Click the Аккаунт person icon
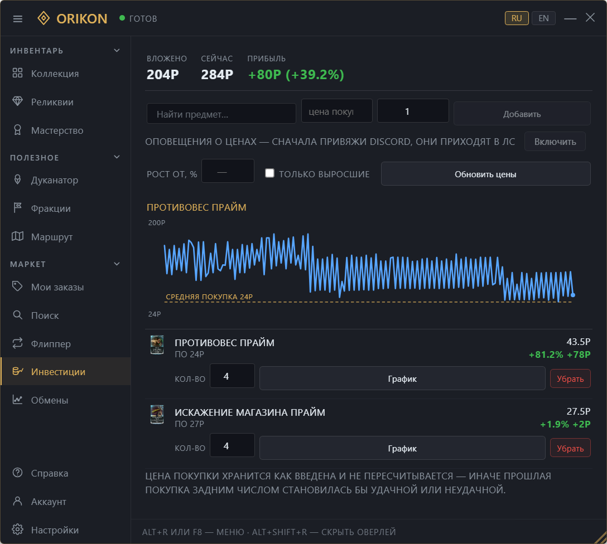607x544 pixels. (x=17, y=501)
